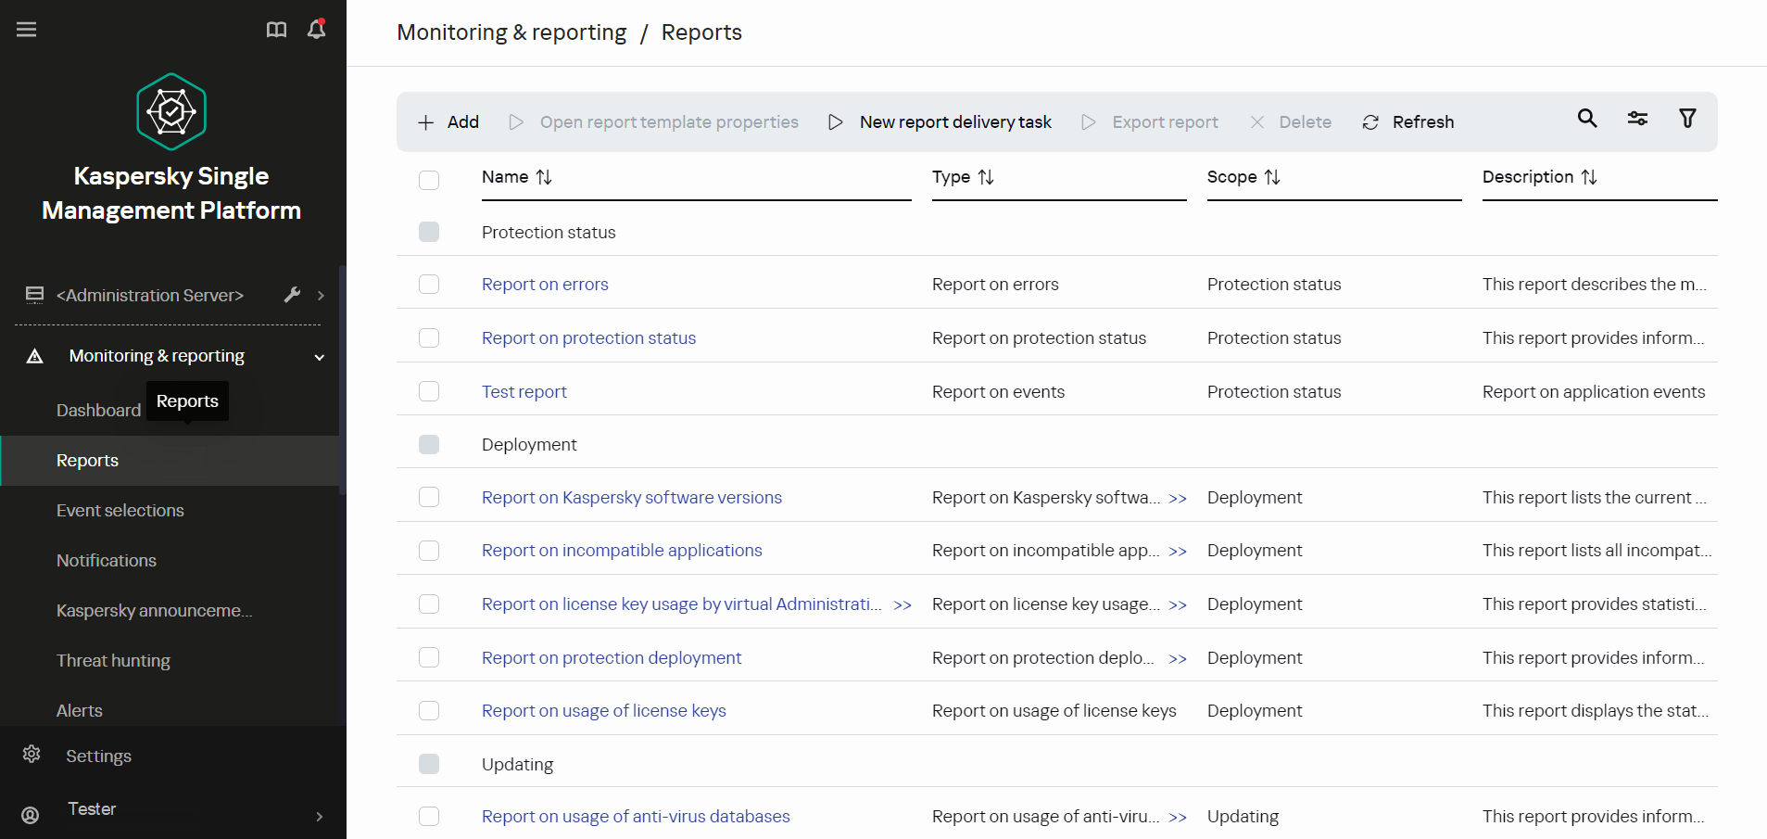Sort reports by the Name column
Viewport: 1767px width, 839px height.
pos(543,176)
